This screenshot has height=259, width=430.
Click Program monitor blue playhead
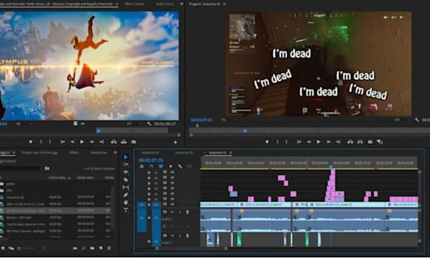pos(245,131)
